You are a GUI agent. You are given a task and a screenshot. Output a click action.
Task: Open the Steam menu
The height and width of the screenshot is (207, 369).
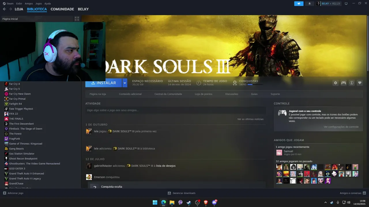8,3
